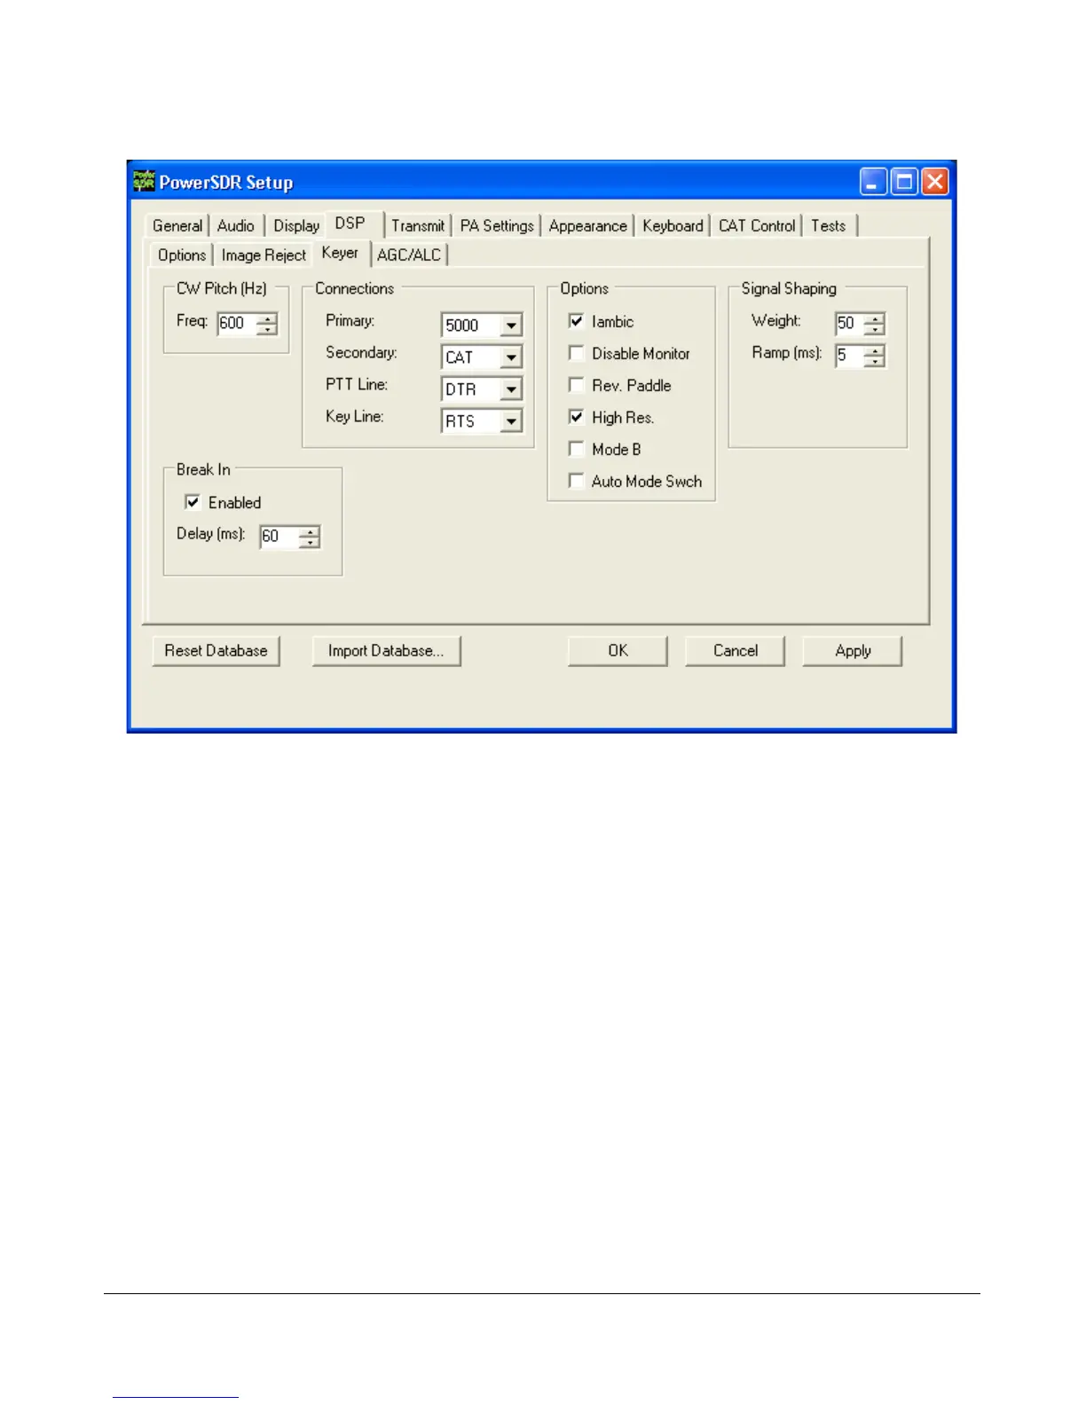Click the Apply button
Viewport: 1086px width, 1405px height.
click(x=852, y=651)
